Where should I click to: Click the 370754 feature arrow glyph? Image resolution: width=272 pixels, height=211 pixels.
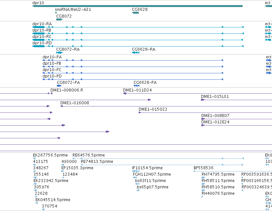tap(43, 209)
